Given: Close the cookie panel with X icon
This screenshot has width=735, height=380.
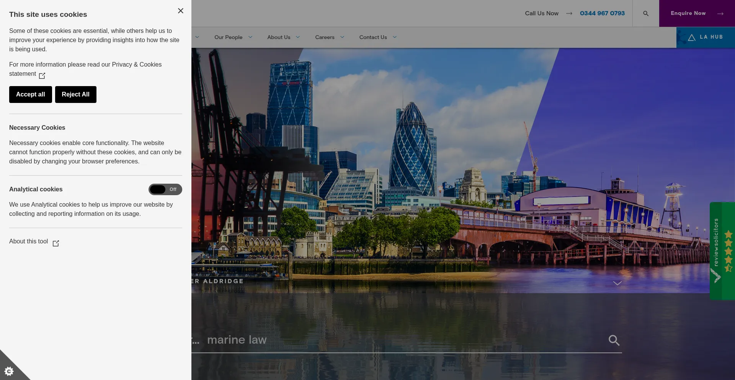Looking at the screenshot, I should tap(181, 11).
